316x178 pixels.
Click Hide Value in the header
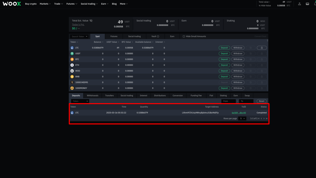[265, 6]
